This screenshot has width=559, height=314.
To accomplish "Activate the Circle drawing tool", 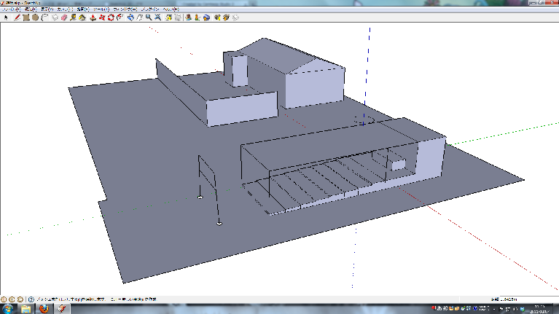I will (x=35, y=17).
